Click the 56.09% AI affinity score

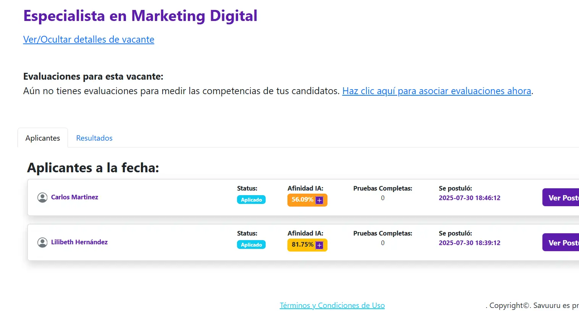pyautogui.click(x=302, y=200)
